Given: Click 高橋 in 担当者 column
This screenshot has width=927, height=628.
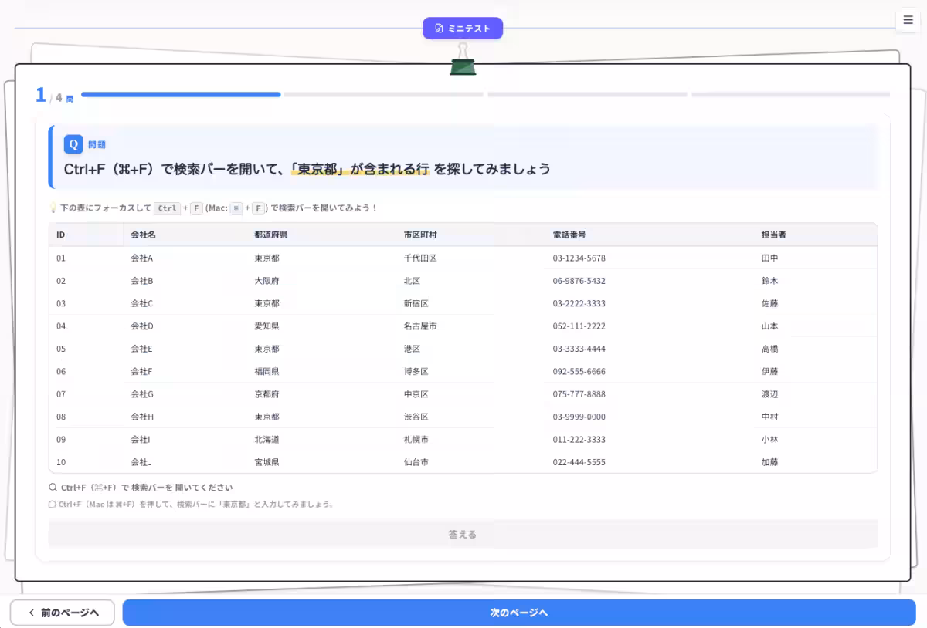Looking at the screenshot, I should point(769,349).
